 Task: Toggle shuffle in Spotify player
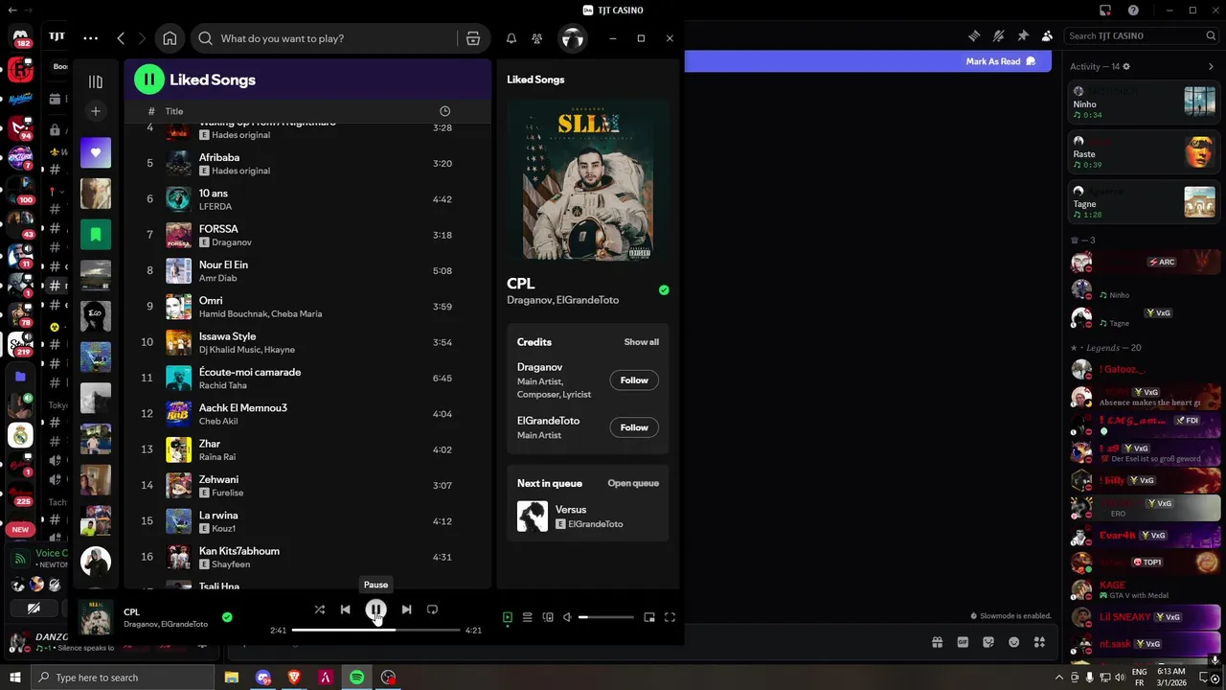(319, 609)
